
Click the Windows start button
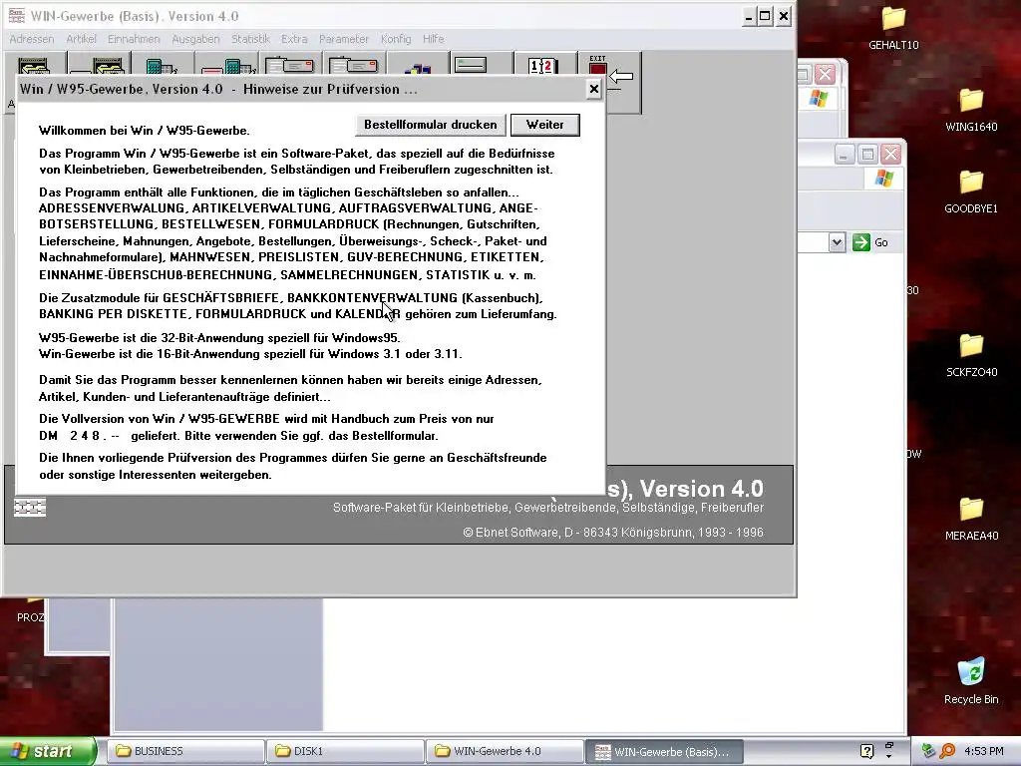coord(48,751)
